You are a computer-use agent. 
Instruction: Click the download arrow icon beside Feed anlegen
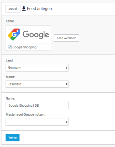tap(24, 9)
